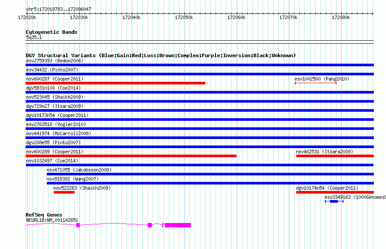Click the 172050k ruler label
Screen dimensions: 386x249
[184, 17]
